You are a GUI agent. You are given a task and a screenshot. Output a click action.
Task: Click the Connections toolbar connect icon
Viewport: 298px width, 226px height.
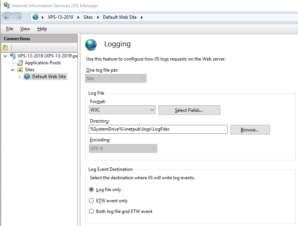(5, 47)
